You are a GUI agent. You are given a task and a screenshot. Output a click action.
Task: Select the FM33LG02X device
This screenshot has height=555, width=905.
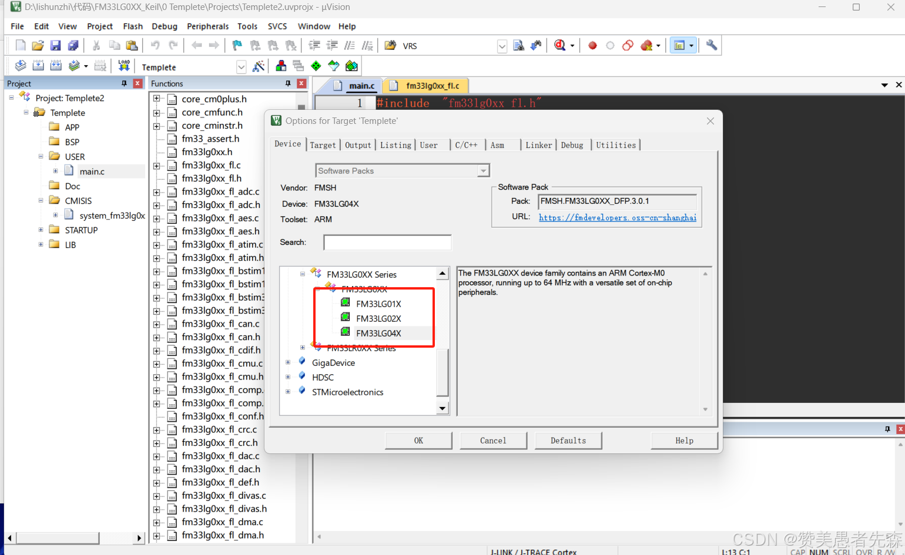[378, 318]
